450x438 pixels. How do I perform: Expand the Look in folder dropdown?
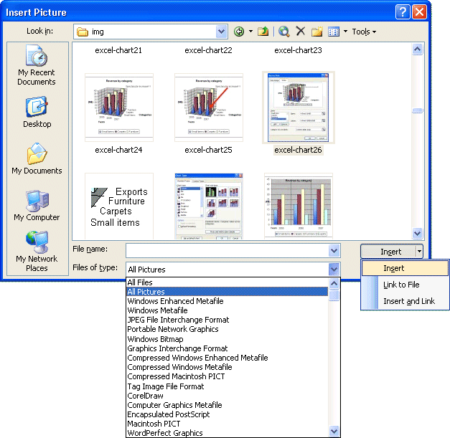[x=221, y=32]
